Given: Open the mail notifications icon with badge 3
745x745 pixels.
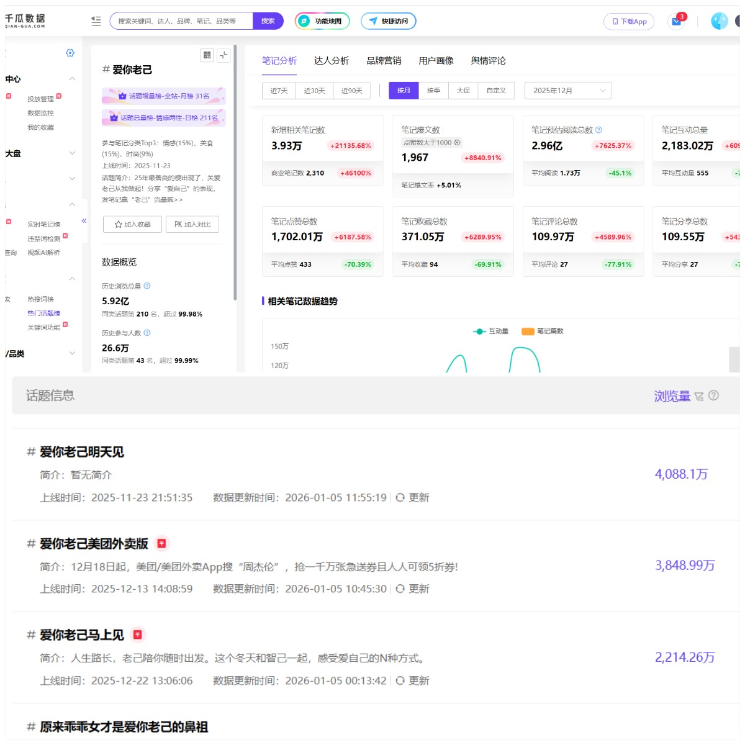Looking at the screenshot, I should (676, 22).
